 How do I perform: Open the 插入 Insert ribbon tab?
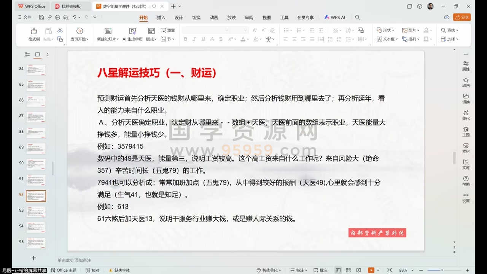[161, 18]
